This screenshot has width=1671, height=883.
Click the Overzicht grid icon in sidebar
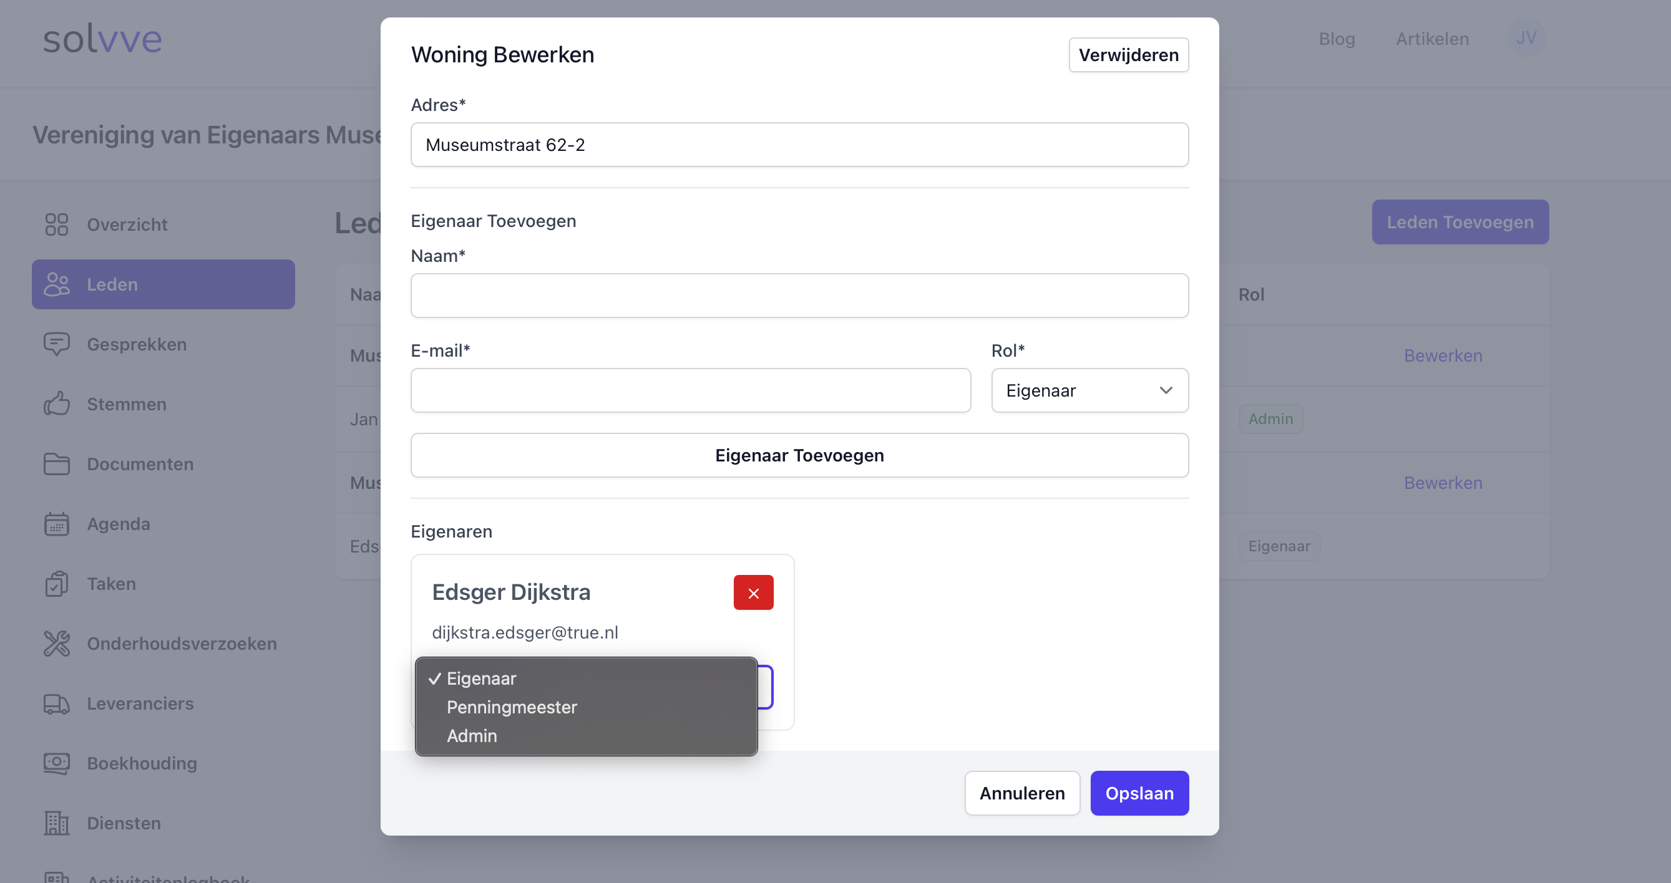56,224
